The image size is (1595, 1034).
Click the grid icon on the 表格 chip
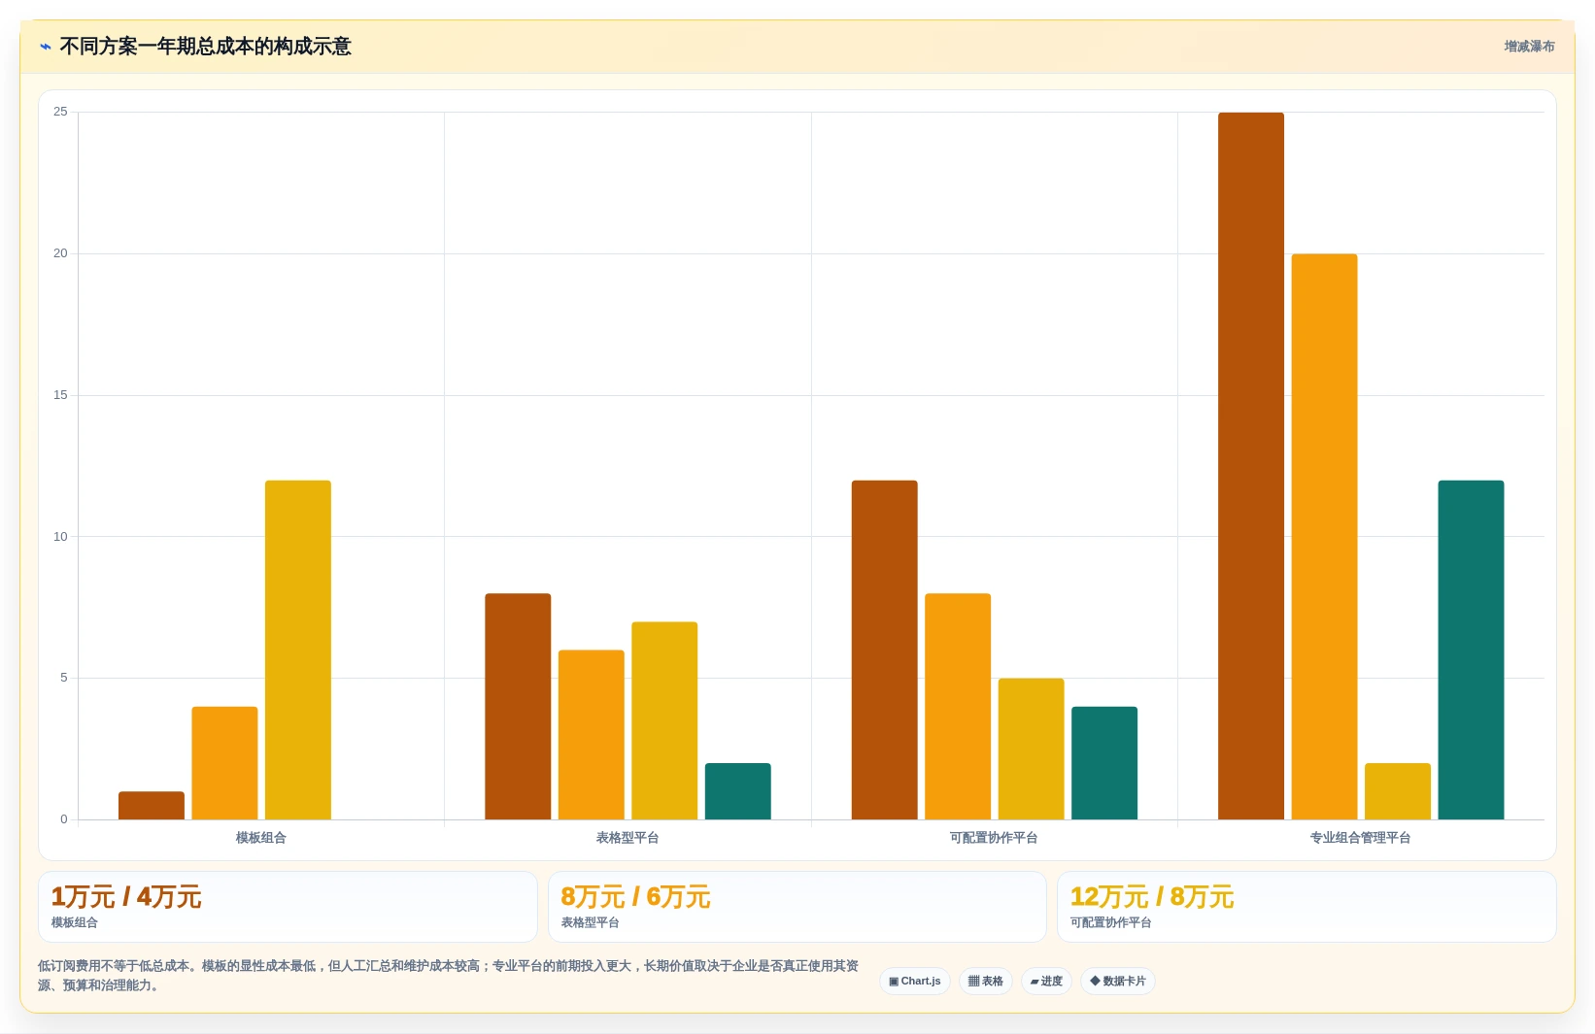coord(973,982)
